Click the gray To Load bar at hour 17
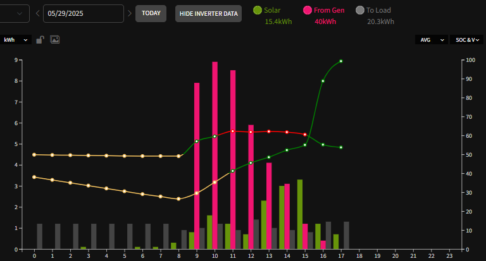The height and width of the screenshot is (261, 486). click(x=347, y=235)
